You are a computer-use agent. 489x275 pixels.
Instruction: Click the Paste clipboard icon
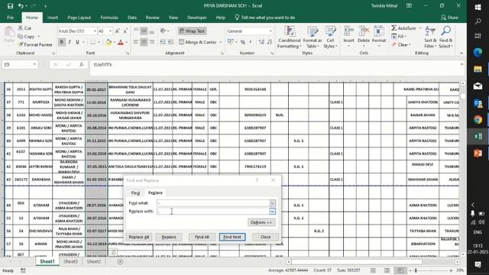coord(9,32)
